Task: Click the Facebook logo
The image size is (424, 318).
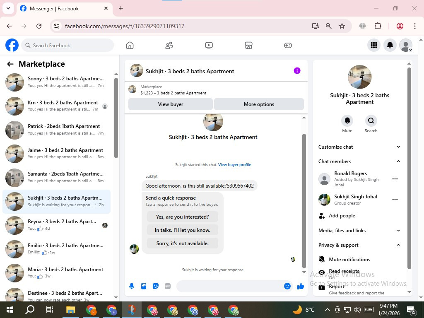Action: (x=12, y=45)
